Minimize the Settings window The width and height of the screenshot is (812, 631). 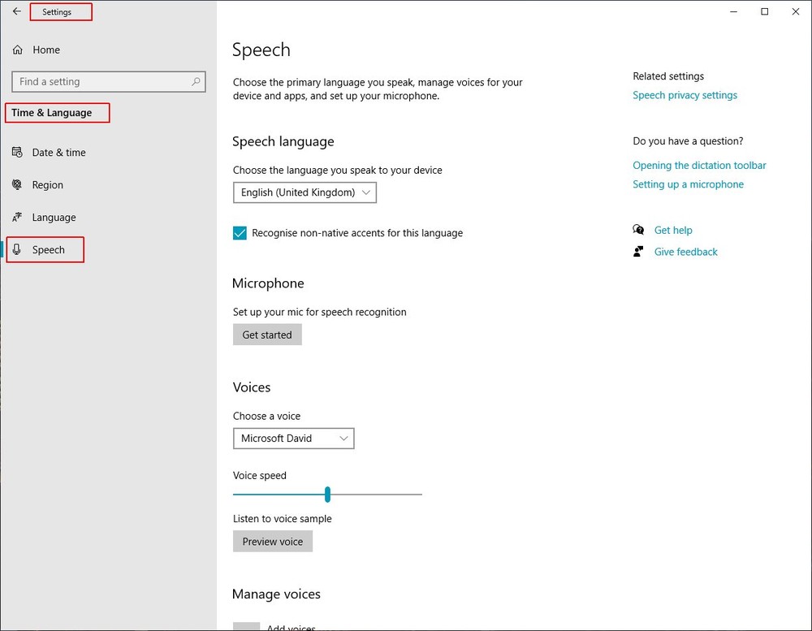tap(733, 11)
